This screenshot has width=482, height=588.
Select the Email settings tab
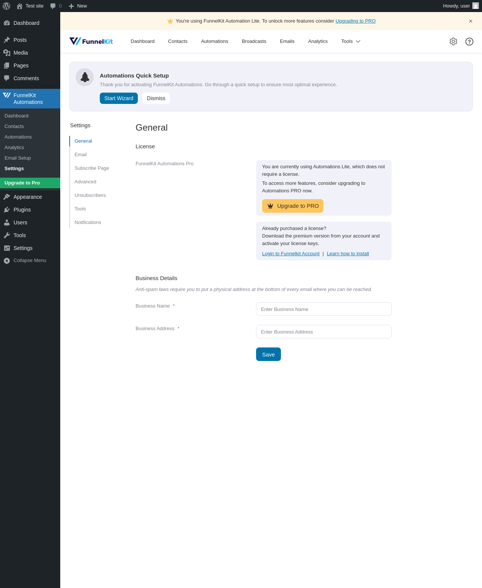pyautogui.click(x=81, y=155)
